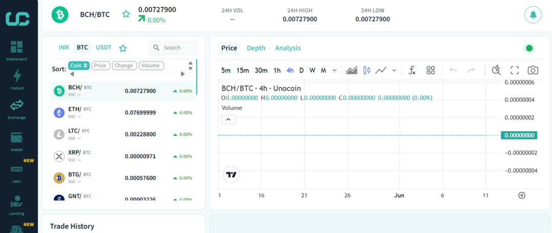The width and height of the screenshot is (552, 233).
Task: Favorite BCH/BTC pair with header star
Action: (x=126, y=14)
